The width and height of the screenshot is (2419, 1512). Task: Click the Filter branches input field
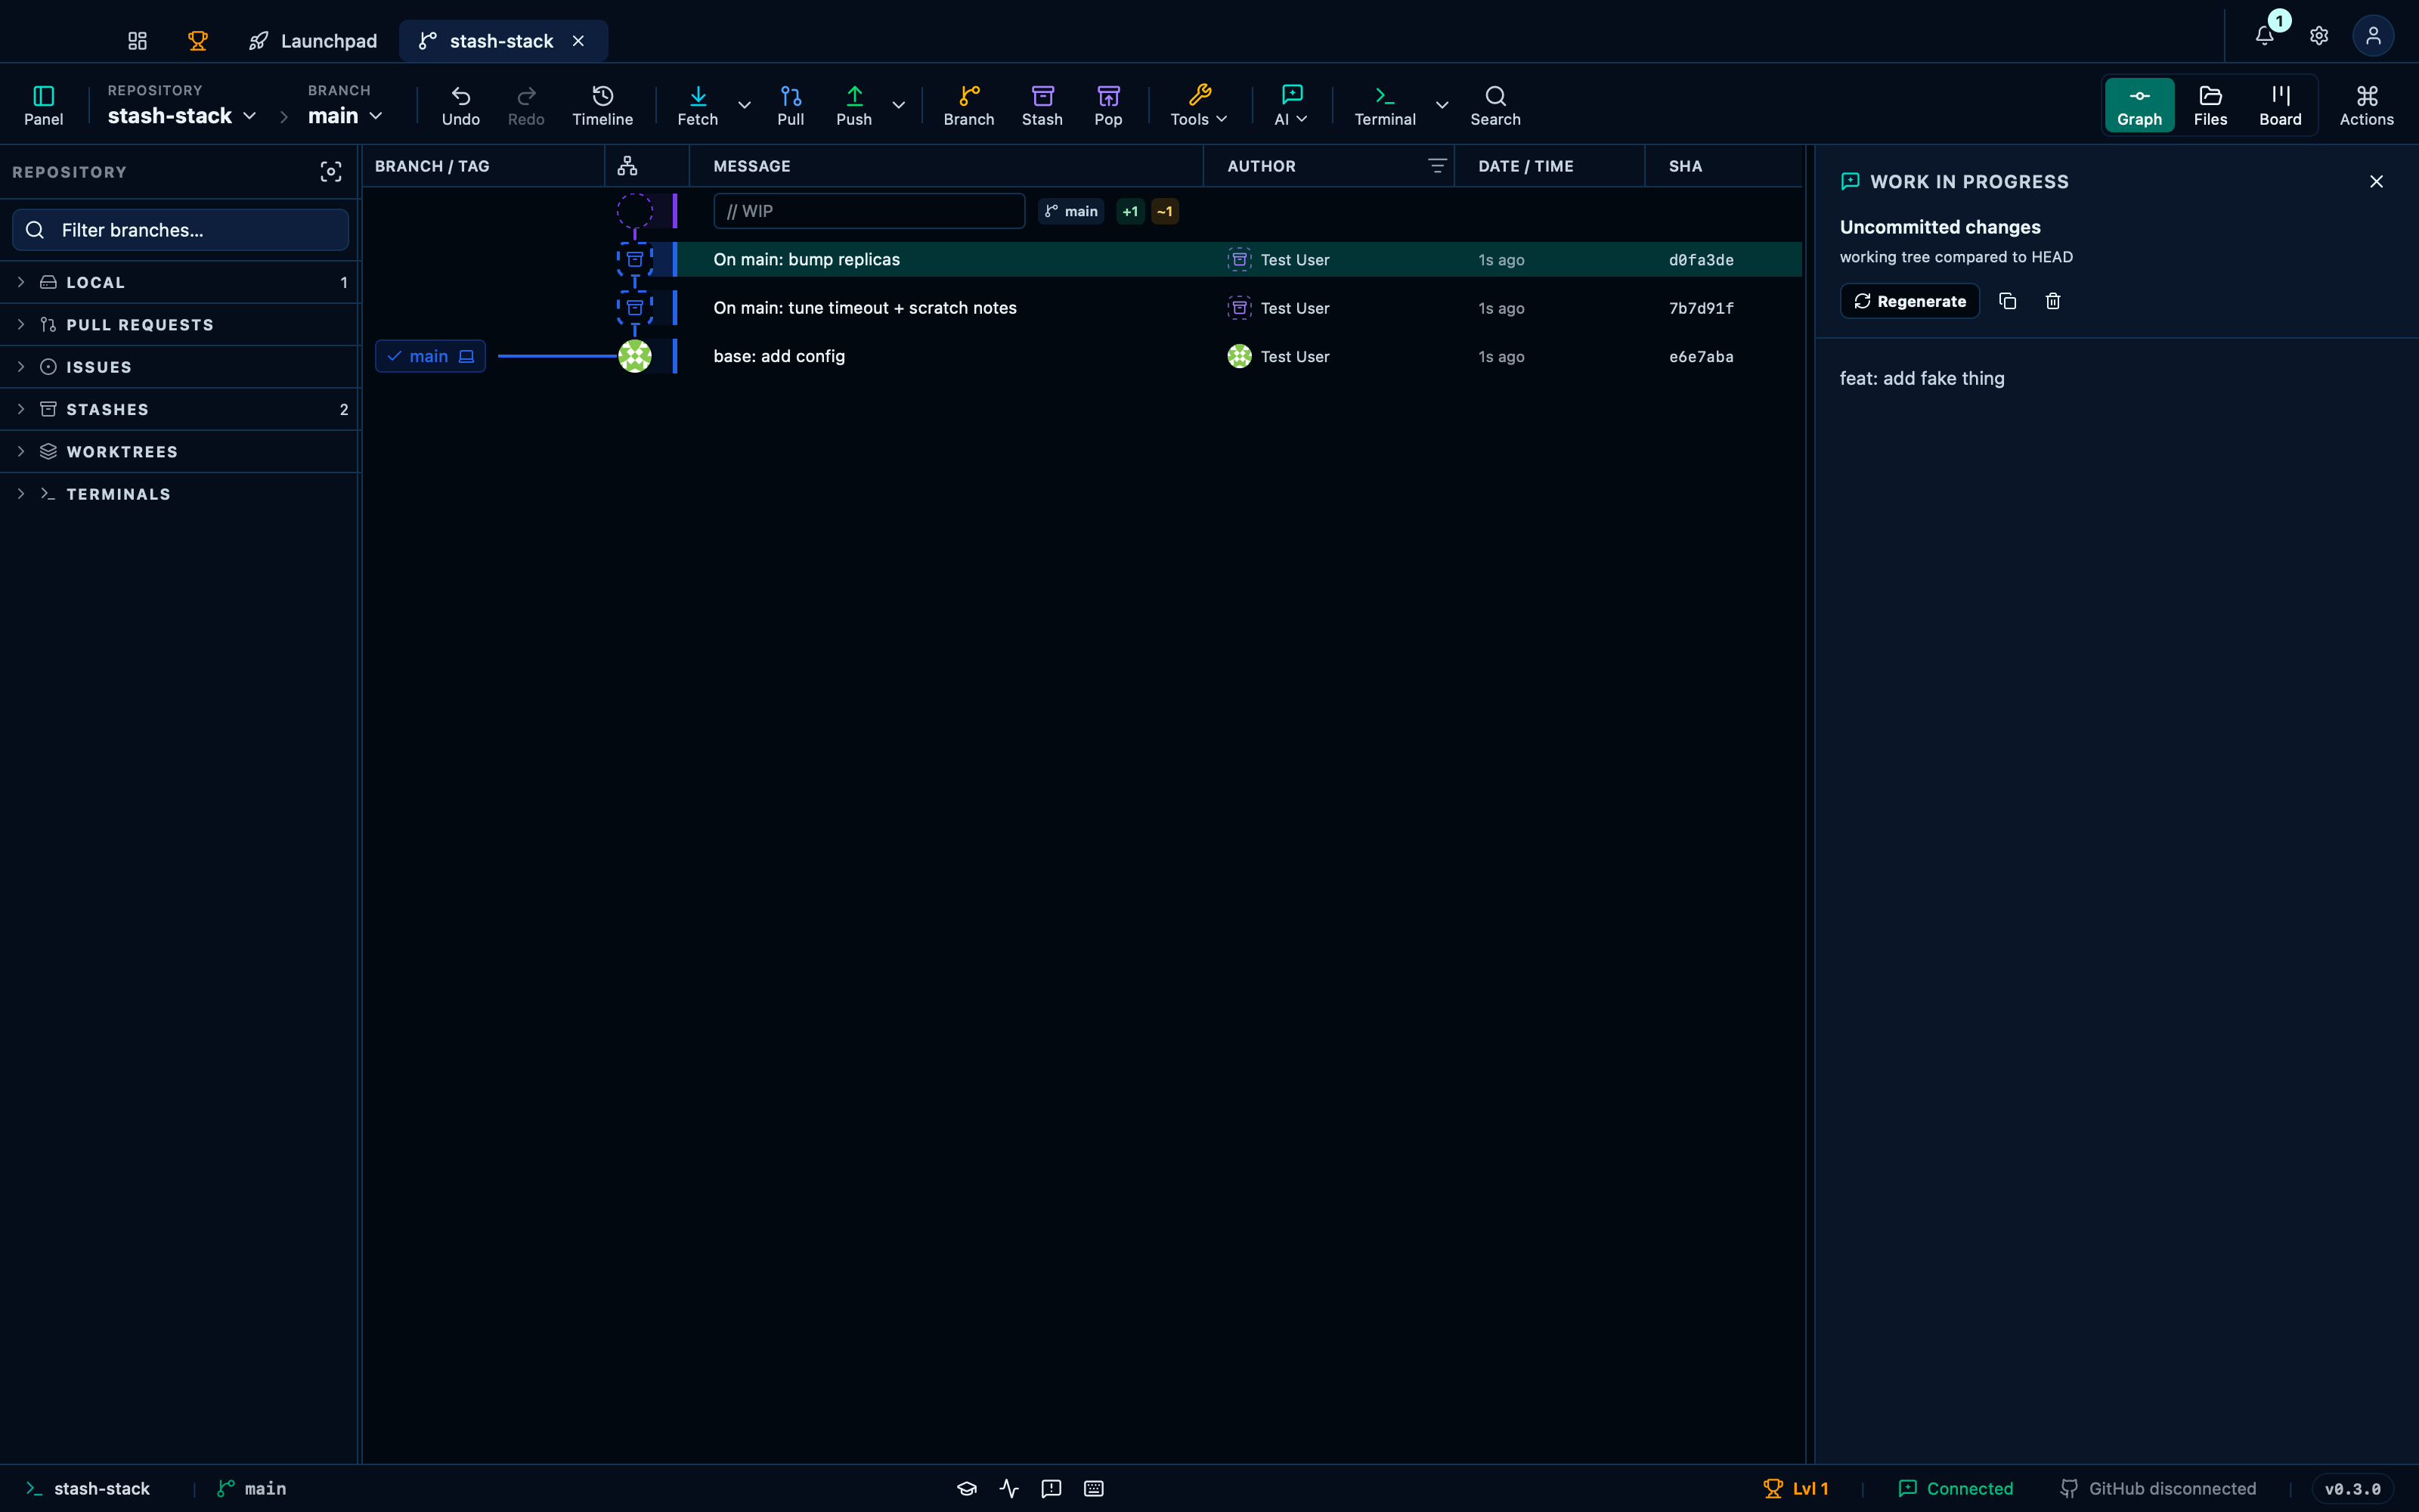[180, 230]
